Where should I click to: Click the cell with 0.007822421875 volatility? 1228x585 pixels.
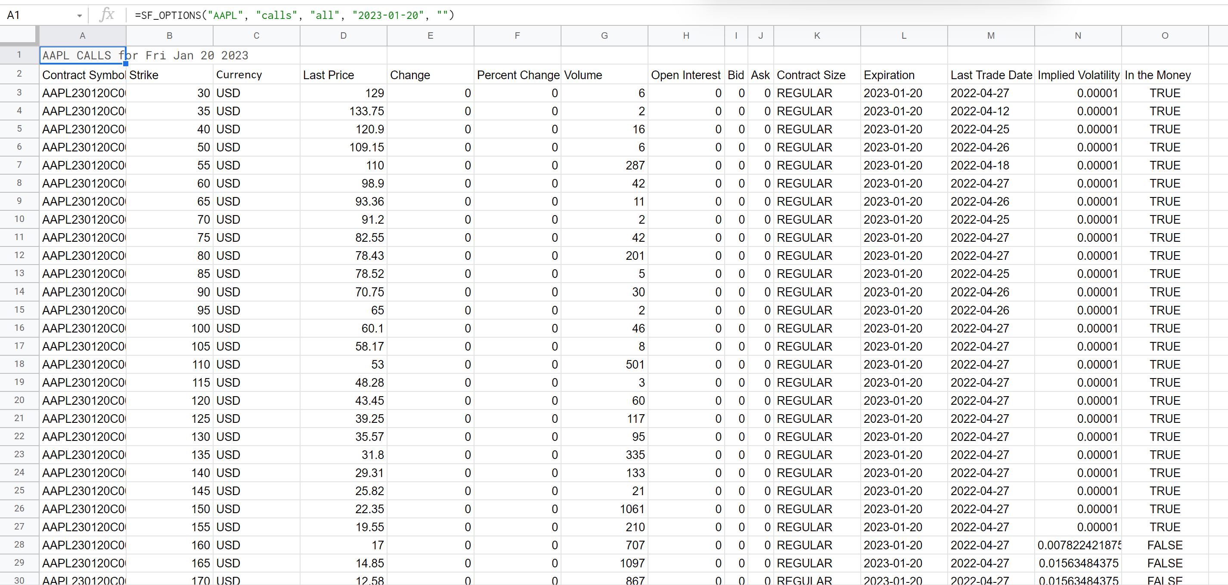[x=1078, y=545]
